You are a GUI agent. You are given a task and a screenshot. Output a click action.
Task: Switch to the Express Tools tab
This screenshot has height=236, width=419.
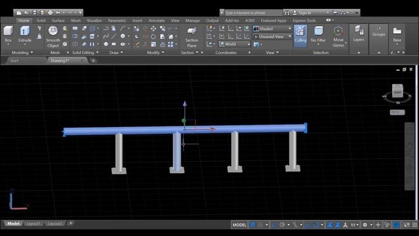pos(304,20)
